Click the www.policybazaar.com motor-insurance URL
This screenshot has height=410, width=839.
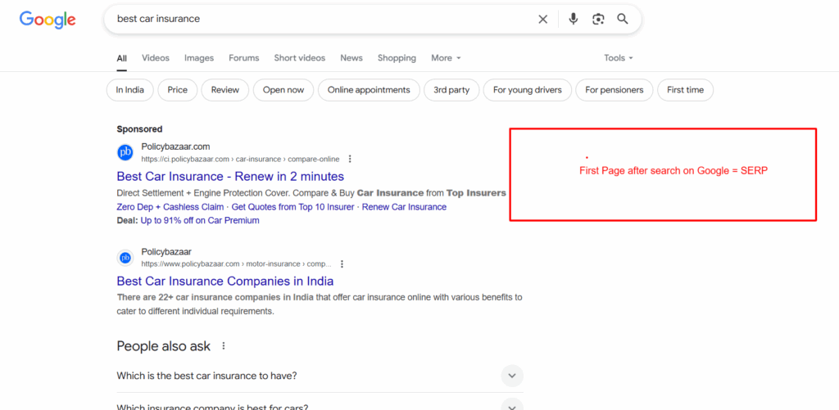pos(237,264)
